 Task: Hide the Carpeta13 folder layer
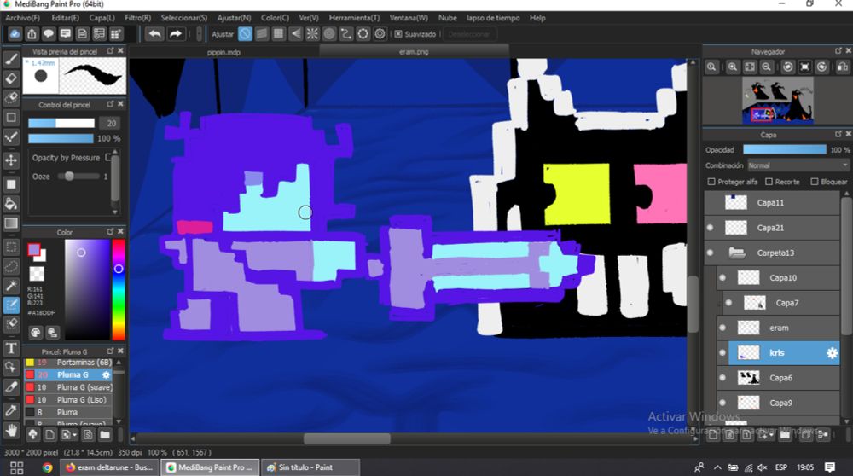coord(710,253)
